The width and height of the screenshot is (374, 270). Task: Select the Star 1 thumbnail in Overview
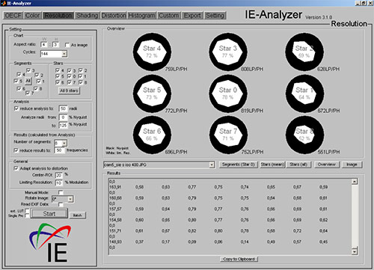pos(304,93)
